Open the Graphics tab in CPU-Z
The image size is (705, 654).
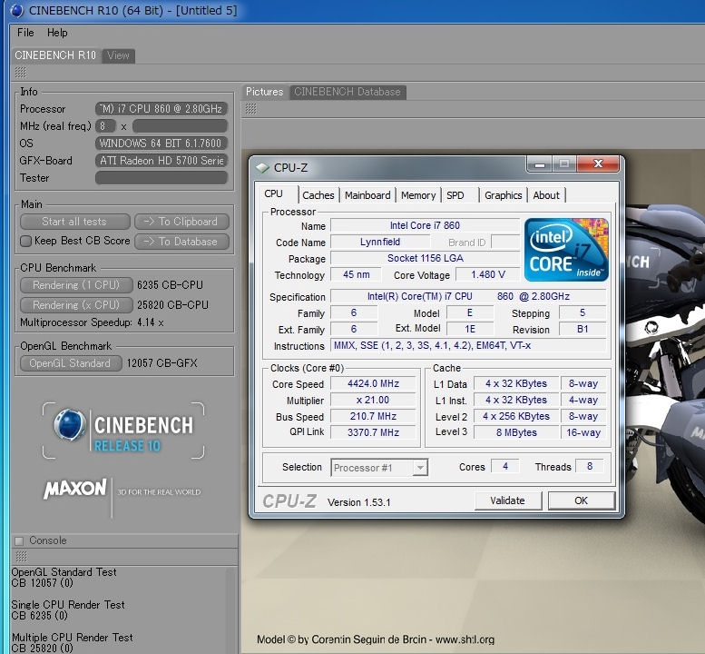(504, 195)
